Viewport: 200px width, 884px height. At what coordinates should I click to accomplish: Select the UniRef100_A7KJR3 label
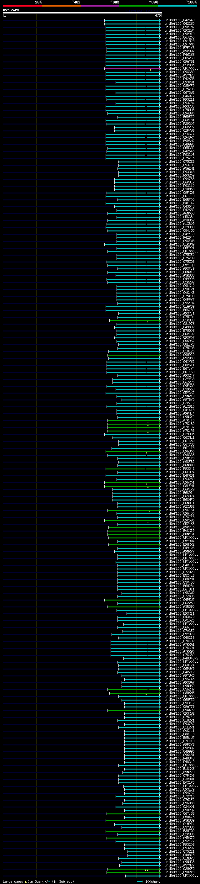(x=179, y=431)
